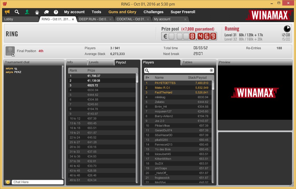Screen dimensions: 296x189
Task: Click the Winamax preview thumbnail
Action: [255, 93]
